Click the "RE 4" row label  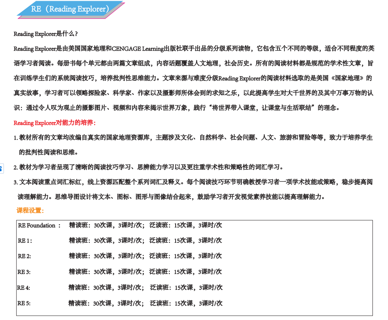(x=24, y=288)
